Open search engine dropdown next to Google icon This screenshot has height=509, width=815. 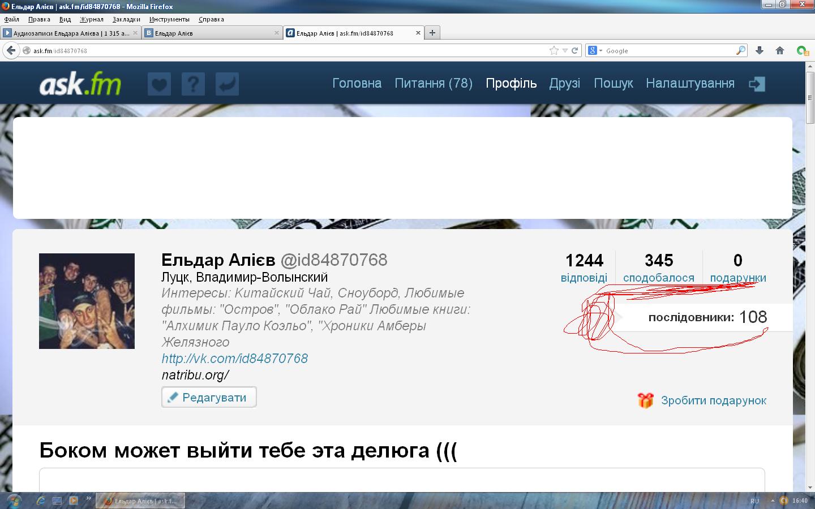coord(600,50)
